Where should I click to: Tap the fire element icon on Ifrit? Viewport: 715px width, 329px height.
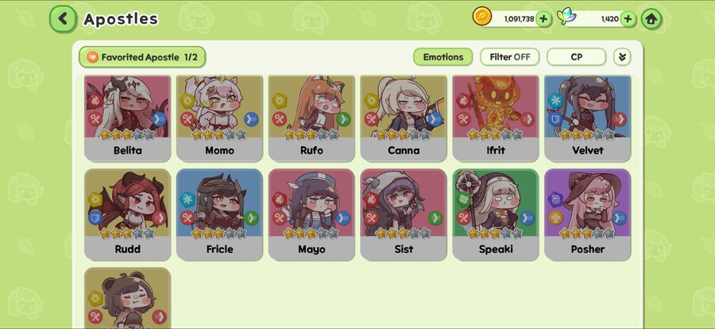[x=464, y=100]
